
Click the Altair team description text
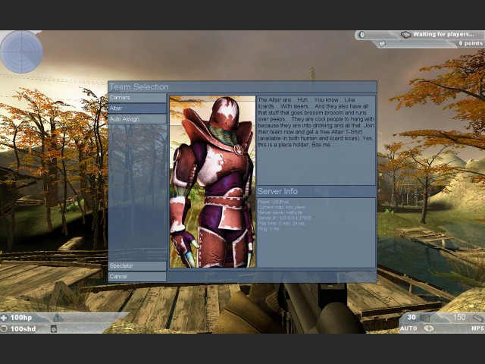click(x=316, y=122)
